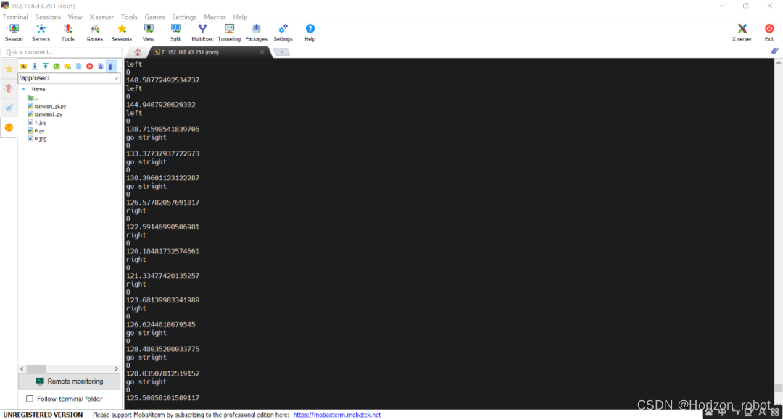This screenshot has width=783, height=419.
Task: Start the X server icon
Action: pos(742,33)
